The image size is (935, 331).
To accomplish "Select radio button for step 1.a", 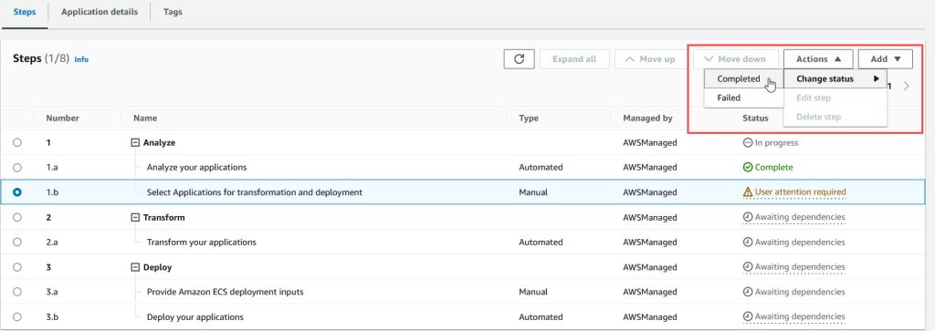I will pyautogui.click(x=16, y=167).
